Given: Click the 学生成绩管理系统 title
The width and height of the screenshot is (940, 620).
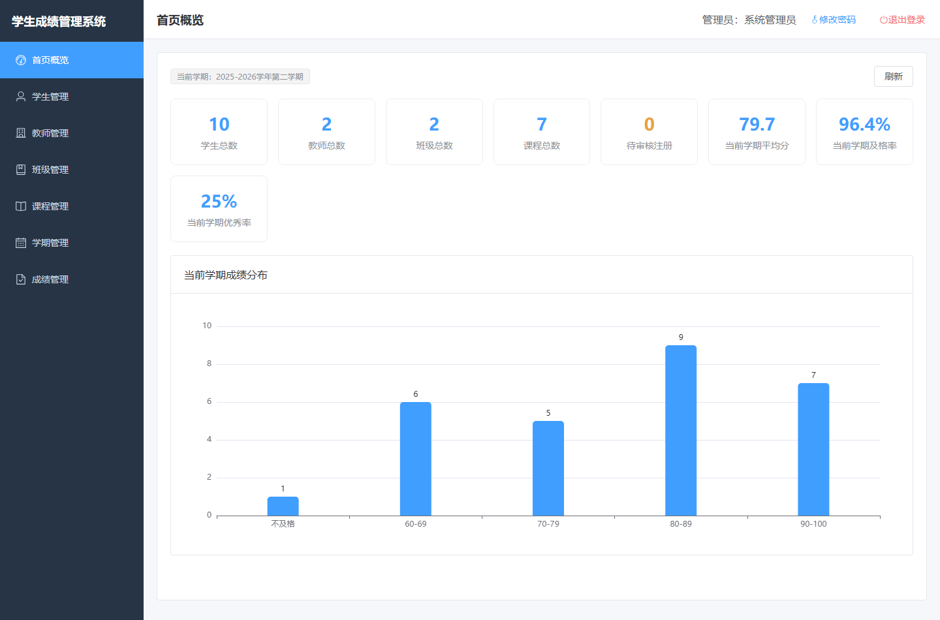Looking at the screenshot, I should (x=59, y=22).
